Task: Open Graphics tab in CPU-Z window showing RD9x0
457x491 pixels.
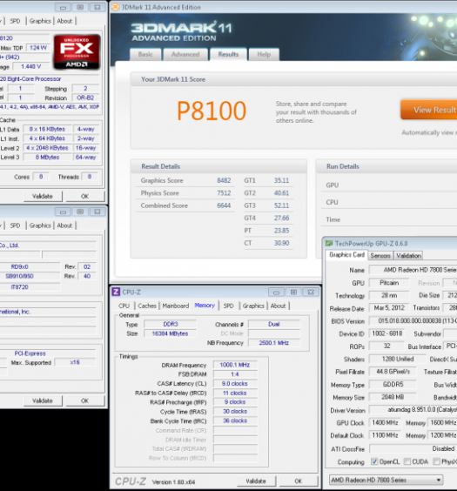Action: 40,225
